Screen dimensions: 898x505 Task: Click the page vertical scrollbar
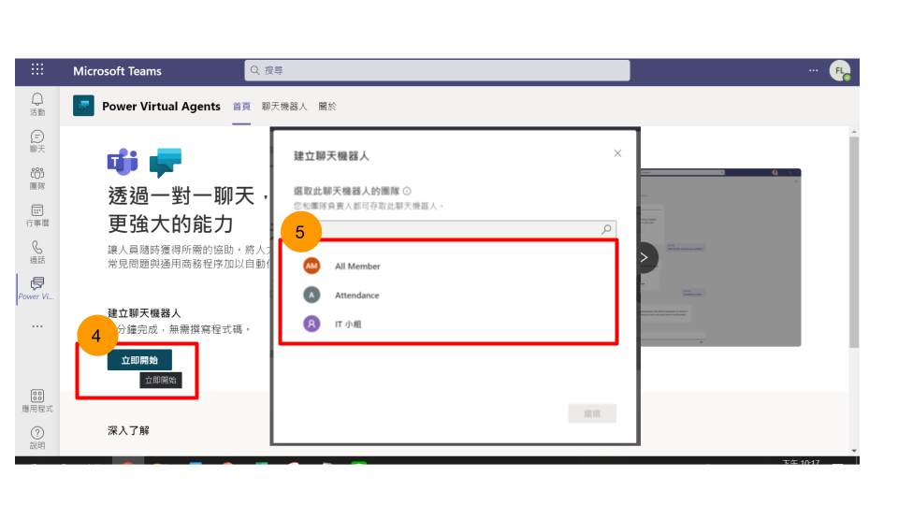pos(854,243)
